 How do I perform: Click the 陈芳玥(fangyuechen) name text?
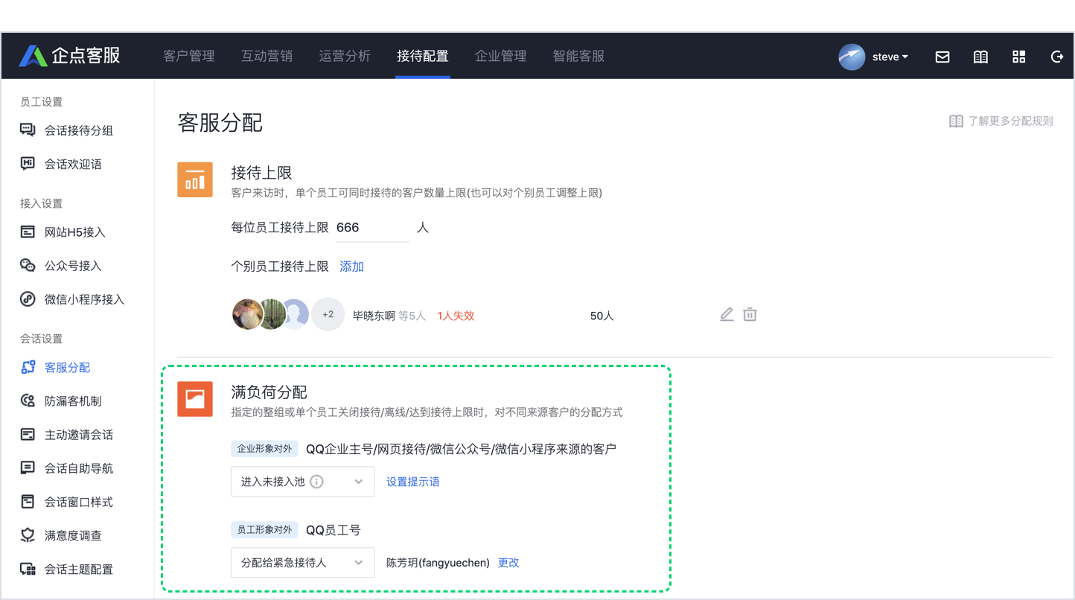point(438,563)
